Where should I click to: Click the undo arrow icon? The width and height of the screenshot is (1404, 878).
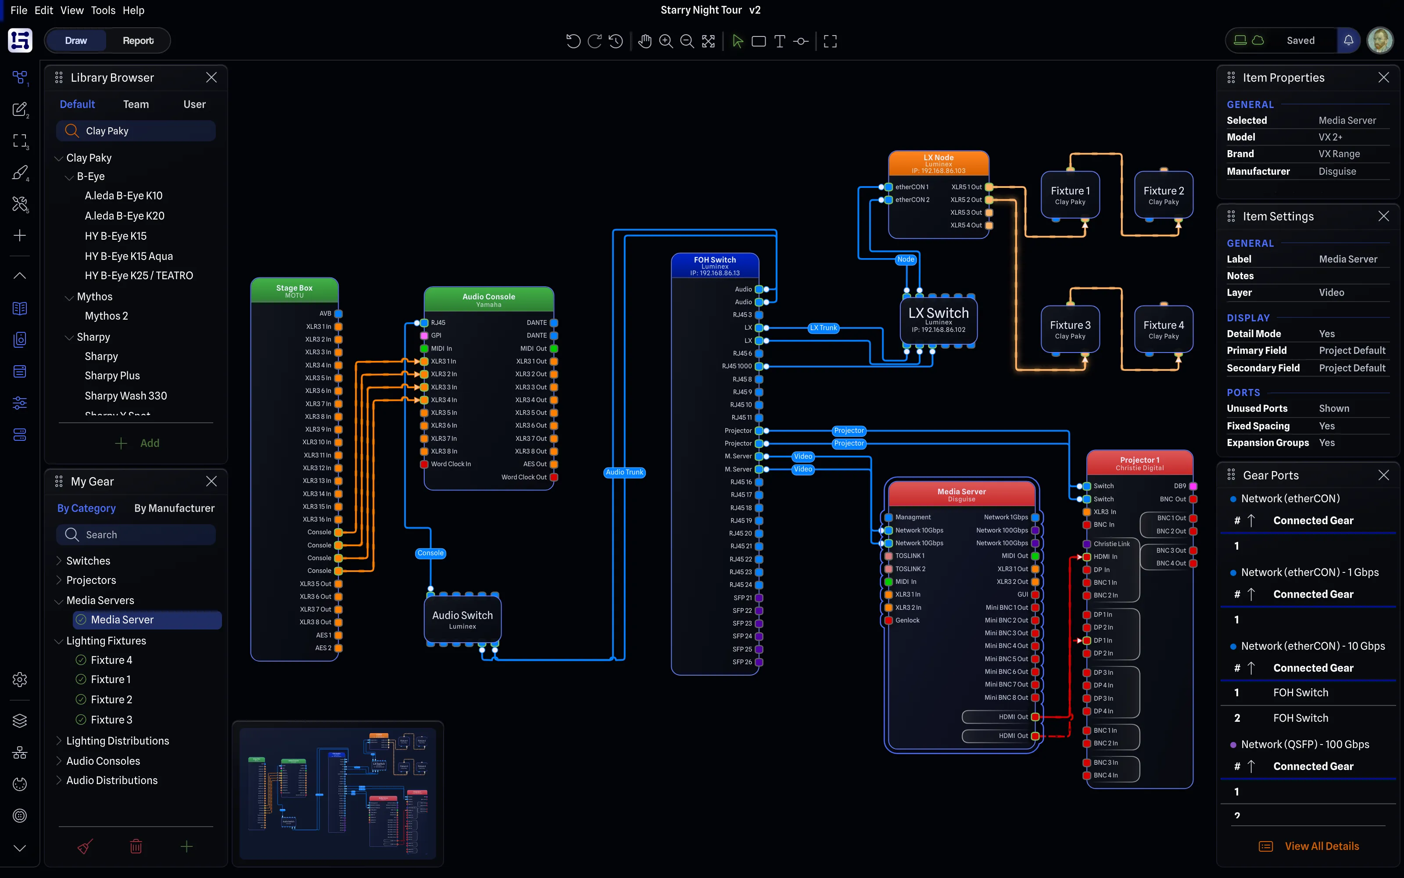click(x=573, y=41)
